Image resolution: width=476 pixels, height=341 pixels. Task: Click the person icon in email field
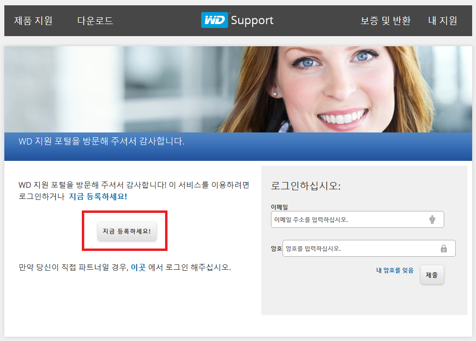tap(432, 220)
